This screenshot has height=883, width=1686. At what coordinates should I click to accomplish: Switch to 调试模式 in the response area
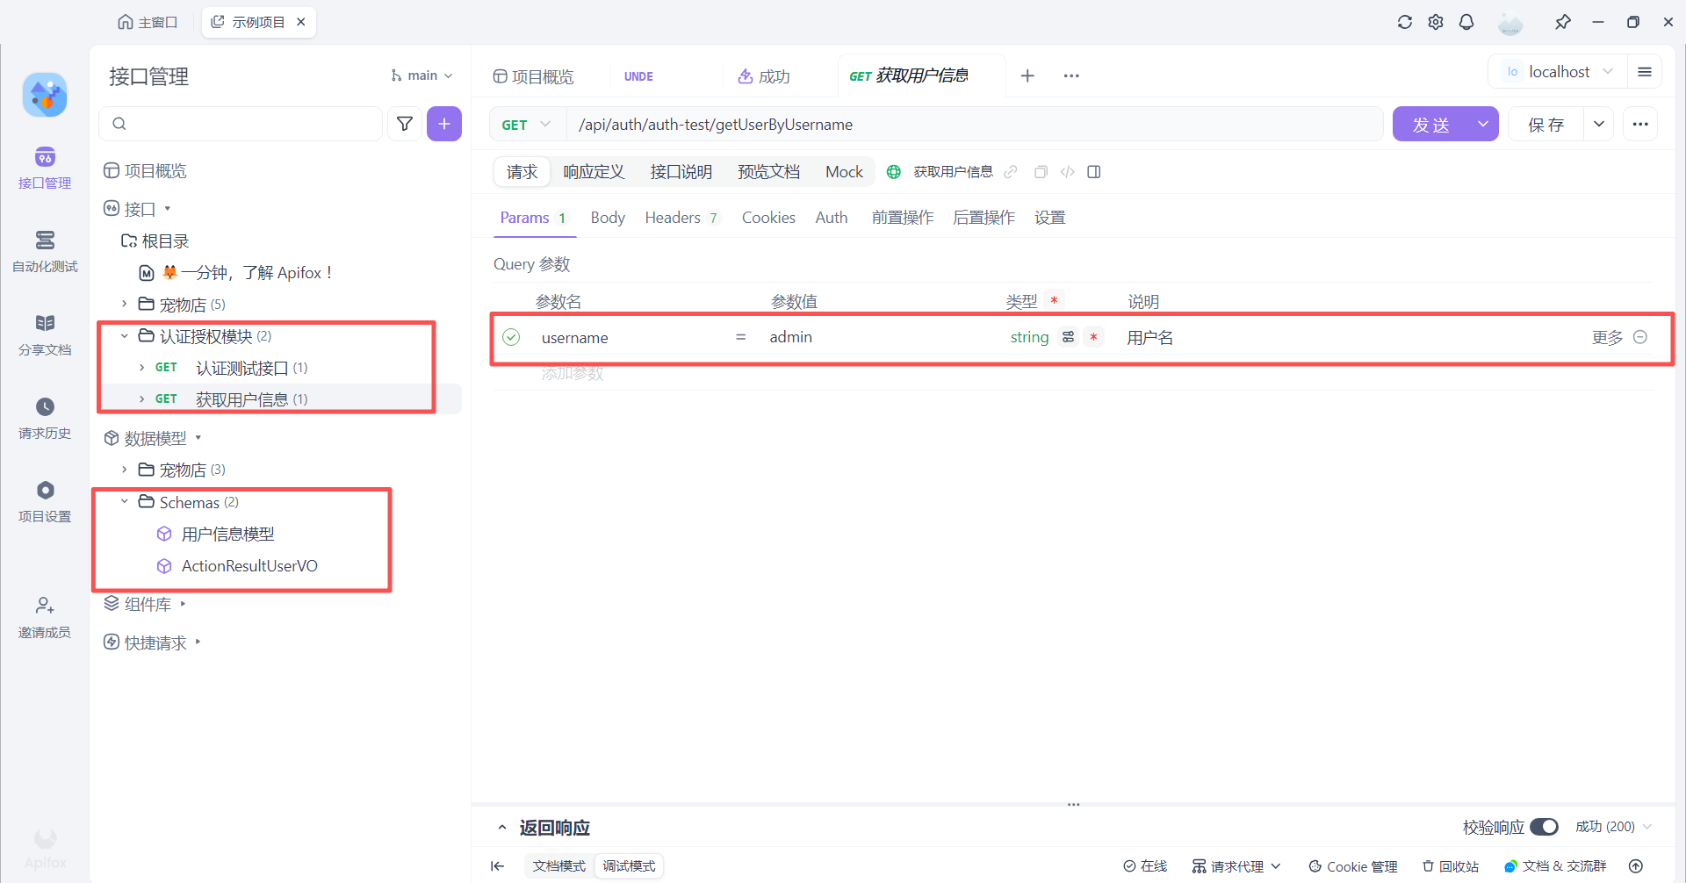point(629,865)
